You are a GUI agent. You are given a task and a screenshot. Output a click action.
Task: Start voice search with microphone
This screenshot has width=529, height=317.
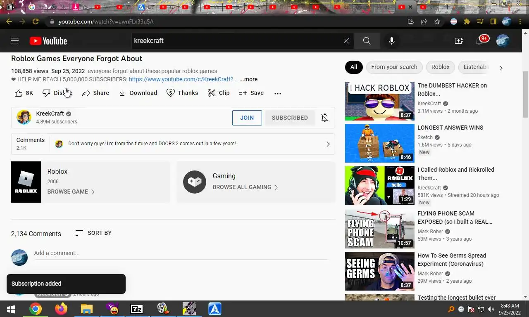coord(391,41)
